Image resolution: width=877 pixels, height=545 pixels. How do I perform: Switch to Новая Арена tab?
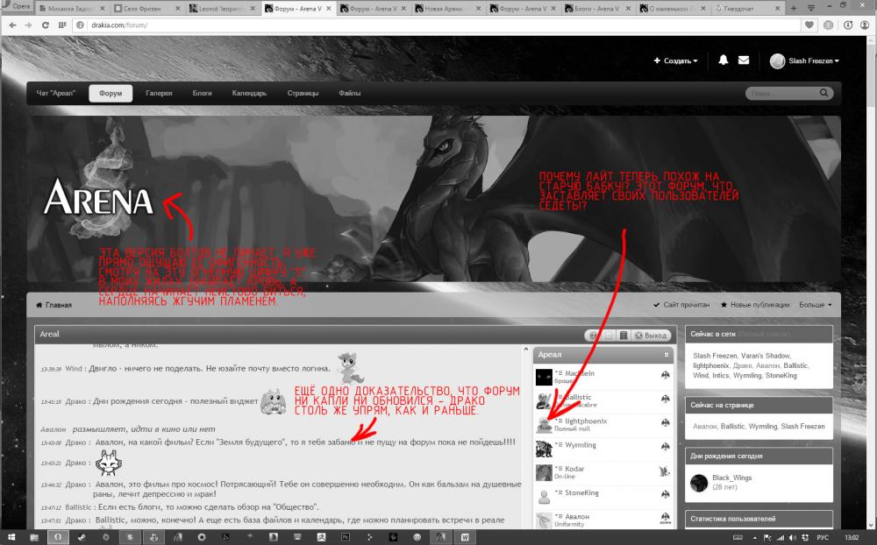click(x=449, y=9)
